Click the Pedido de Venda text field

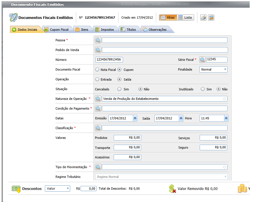165,50
